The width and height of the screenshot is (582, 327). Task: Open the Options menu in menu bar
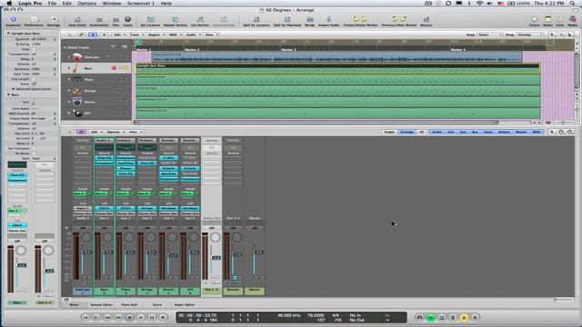[x=87, y=4]
